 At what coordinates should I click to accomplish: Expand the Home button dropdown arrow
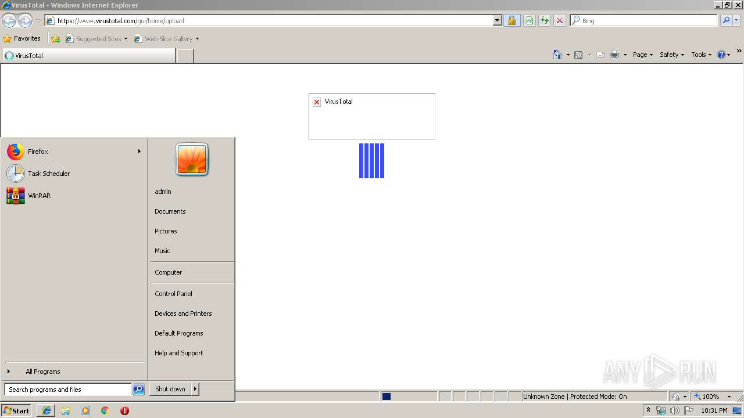[568, 55]
